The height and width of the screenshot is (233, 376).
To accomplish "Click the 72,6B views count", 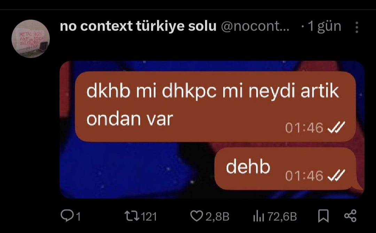I will point(282,216).
